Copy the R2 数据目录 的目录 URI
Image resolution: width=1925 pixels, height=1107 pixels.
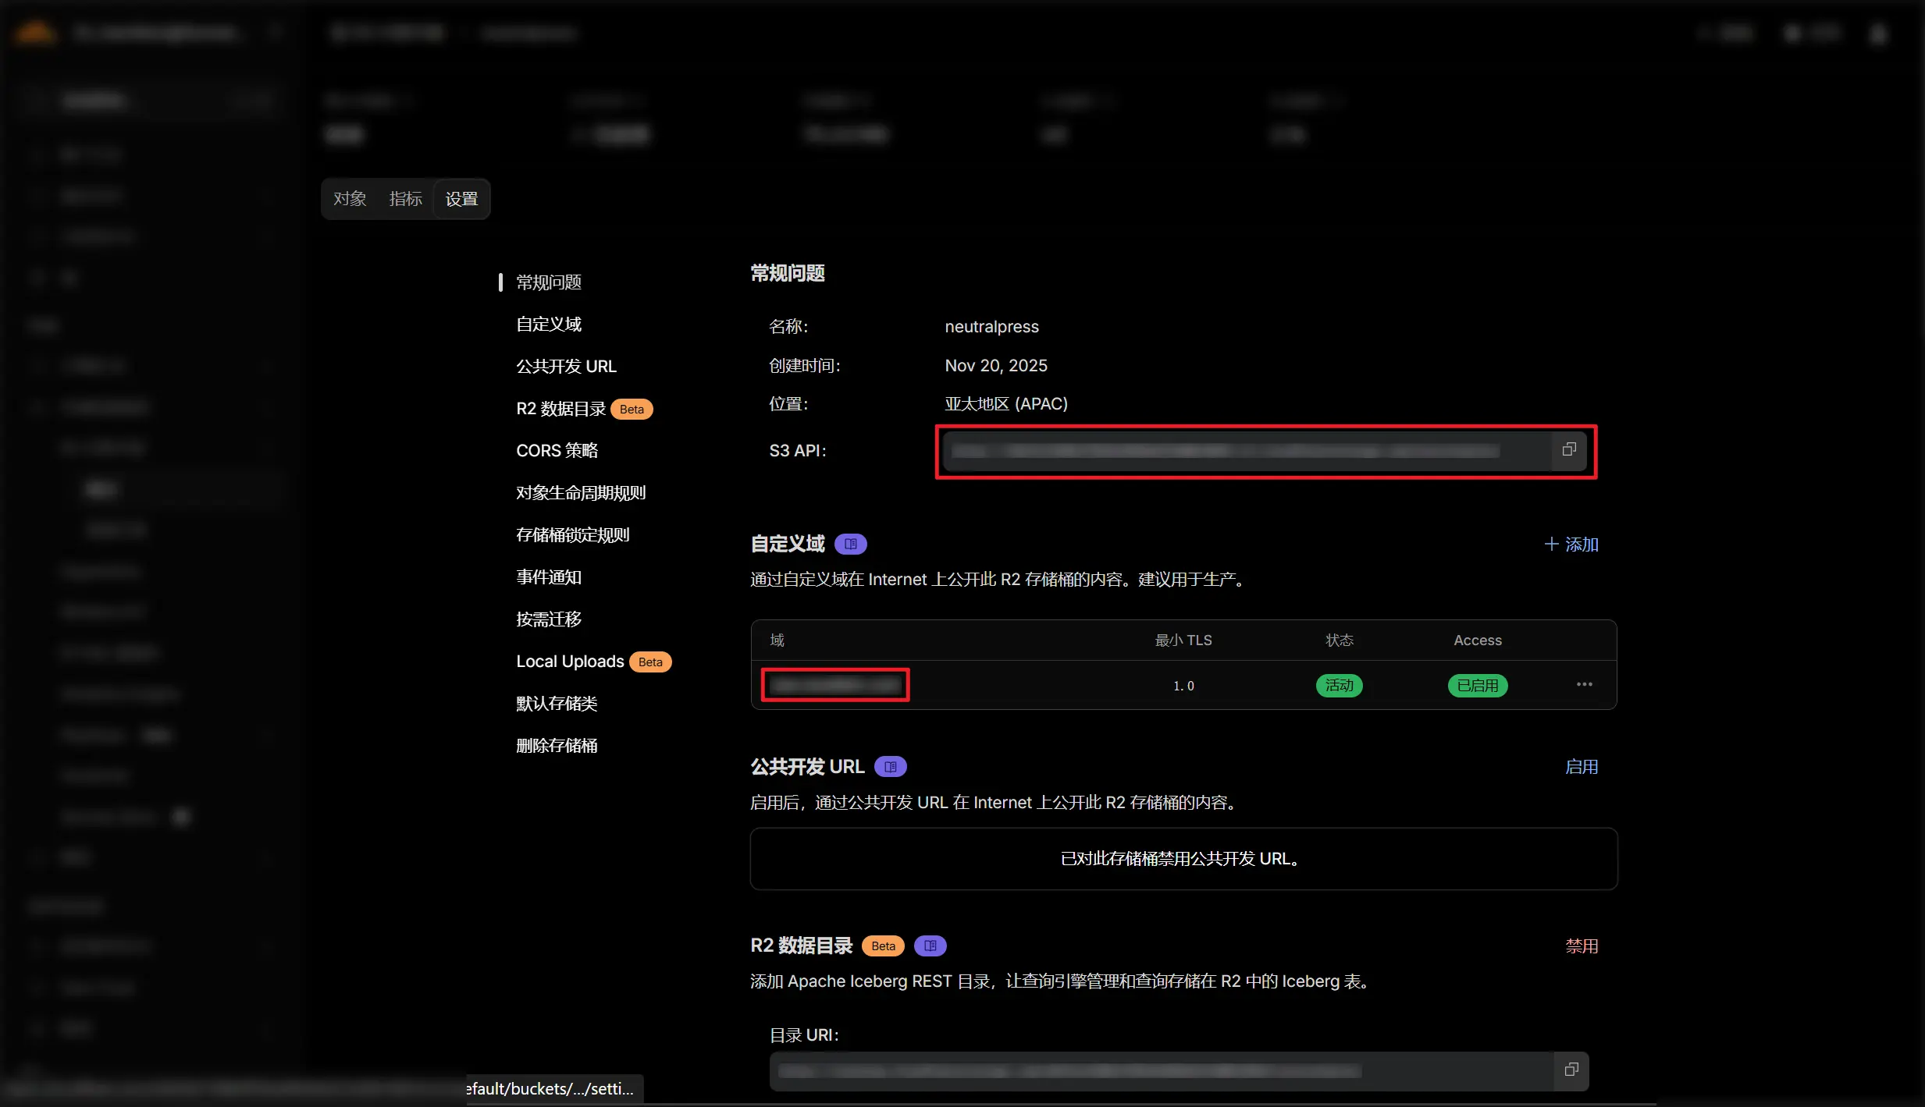[1571, 1070]
